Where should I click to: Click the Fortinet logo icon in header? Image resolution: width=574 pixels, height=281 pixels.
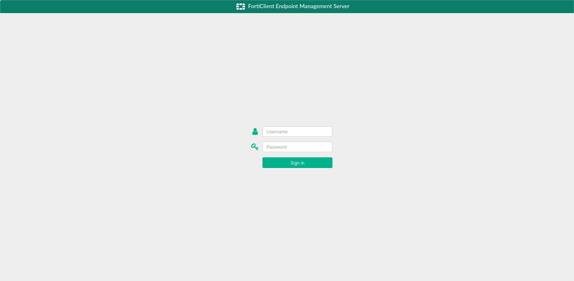240,6
